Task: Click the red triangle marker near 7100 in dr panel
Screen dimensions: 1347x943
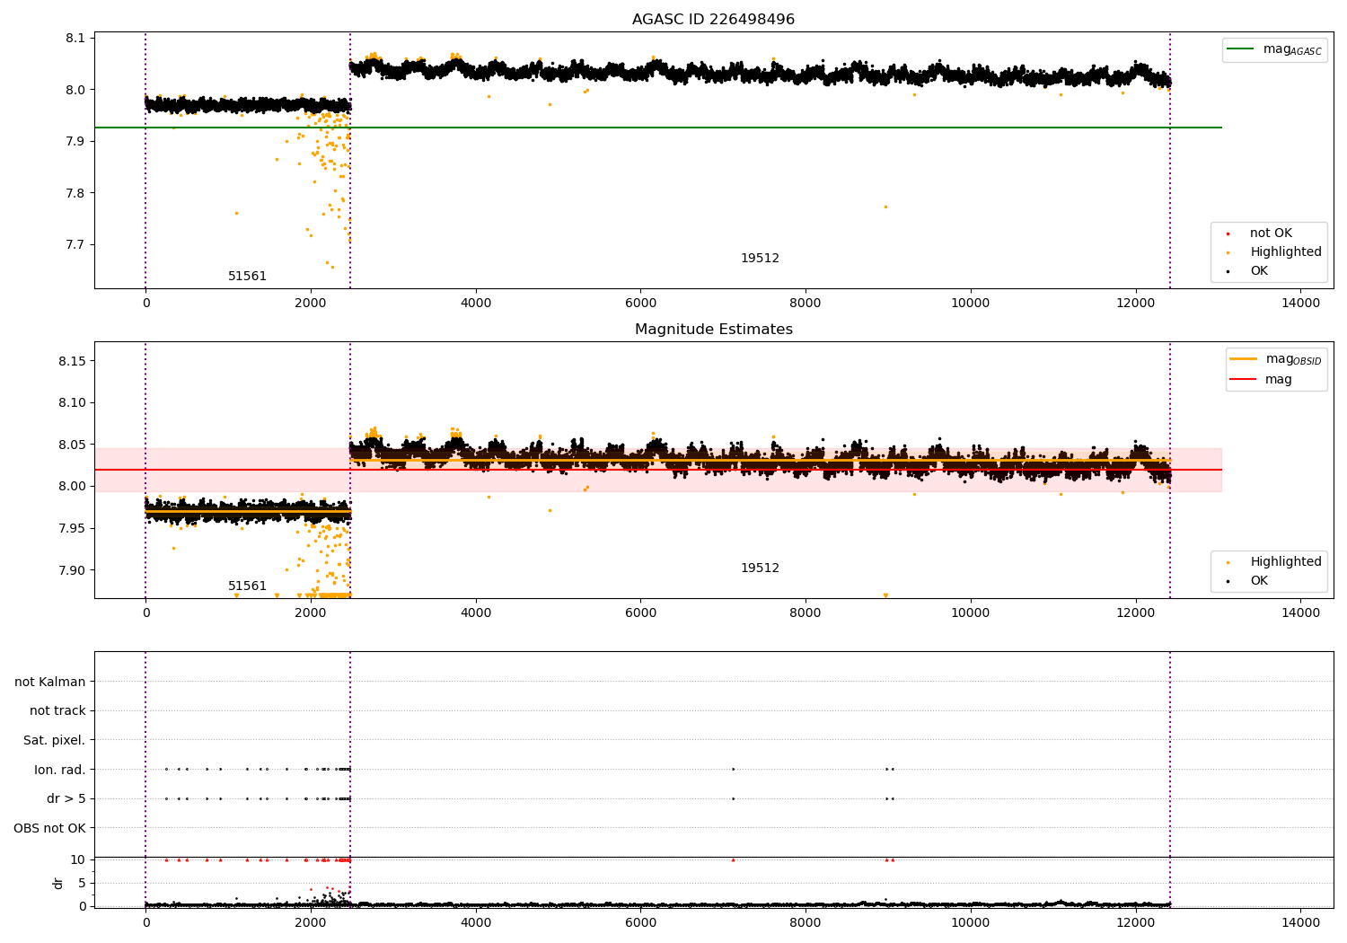Action: [733, 859]
